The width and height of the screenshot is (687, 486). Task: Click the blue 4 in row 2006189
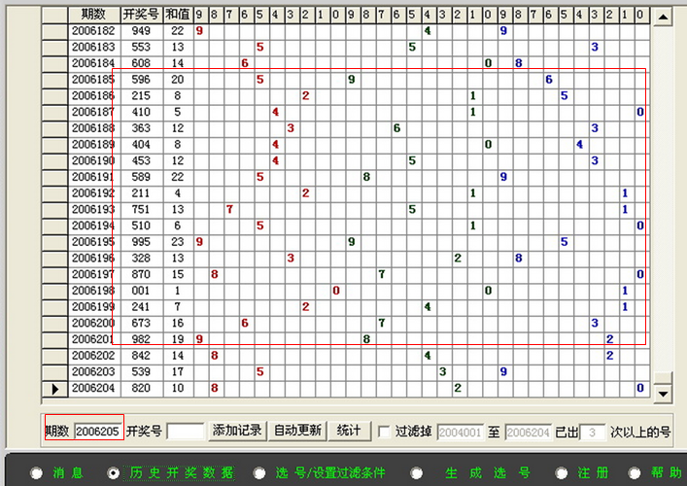click(580, 145)
